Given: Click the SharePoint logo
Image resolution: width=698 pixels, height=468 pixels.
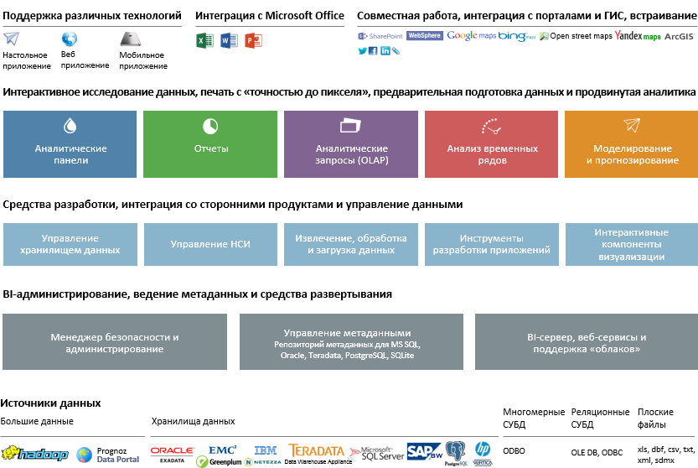Looking at the screenshot, I should (380, 36).
